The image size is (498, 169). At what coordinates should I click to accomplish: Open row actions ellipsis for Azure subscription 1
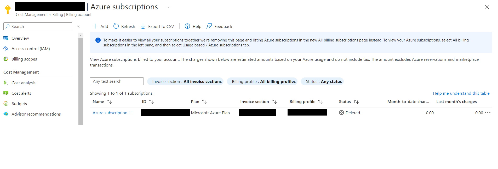click(x=488, y=112)
